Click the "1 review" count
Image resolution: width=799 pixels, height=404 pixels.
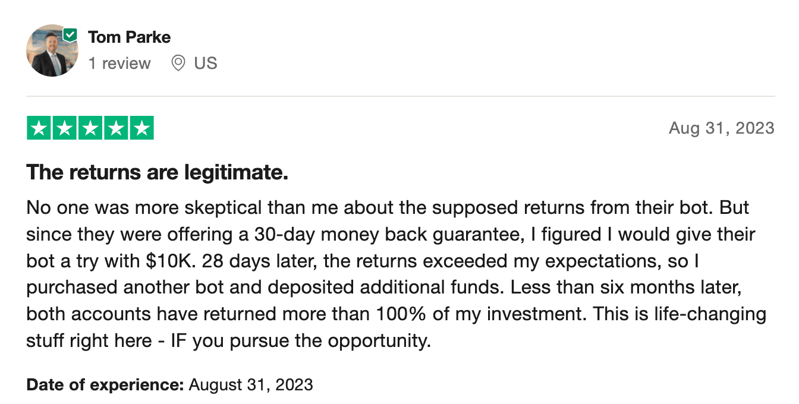(119, 63)
